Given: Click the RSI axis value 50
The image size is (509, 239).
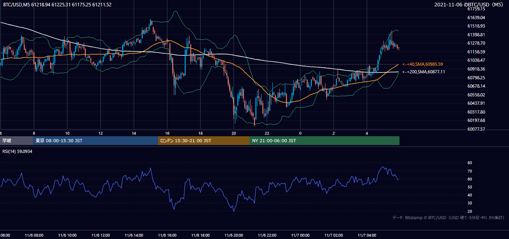Looking at the screenshot, I should point(470,187).
